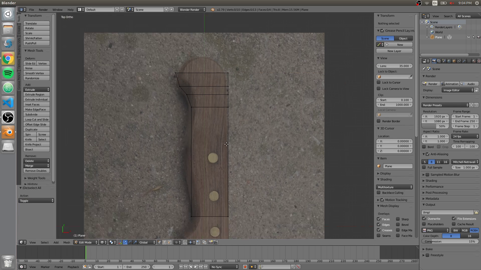Click the OpenGL render image icon
Image resolution: width=481 pixels, height=270 pixels.
(x=210, y=242)
